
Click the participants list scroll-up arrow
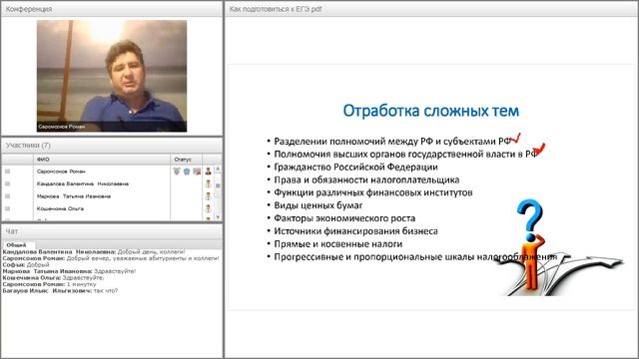(x=218, y=169)
